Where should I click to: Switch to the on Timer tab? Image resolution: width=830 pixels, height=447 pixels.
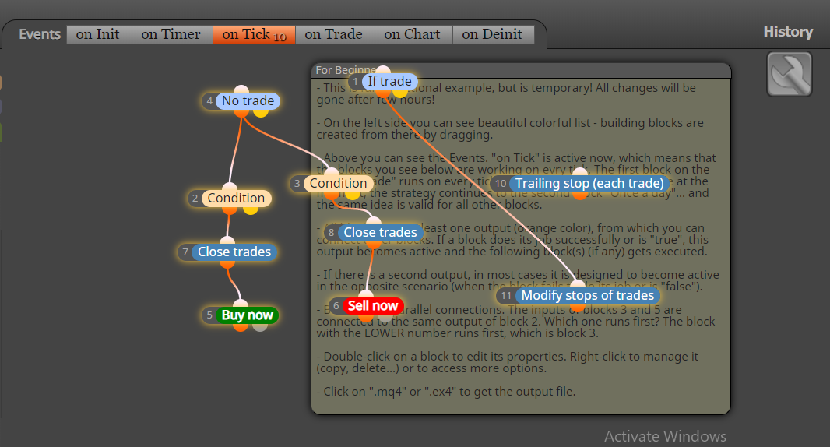[x=171, y=34]
